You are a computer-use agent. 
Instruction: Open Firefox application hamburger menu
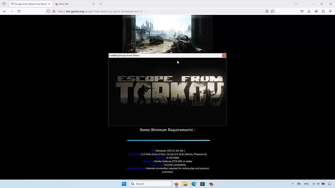330,11
